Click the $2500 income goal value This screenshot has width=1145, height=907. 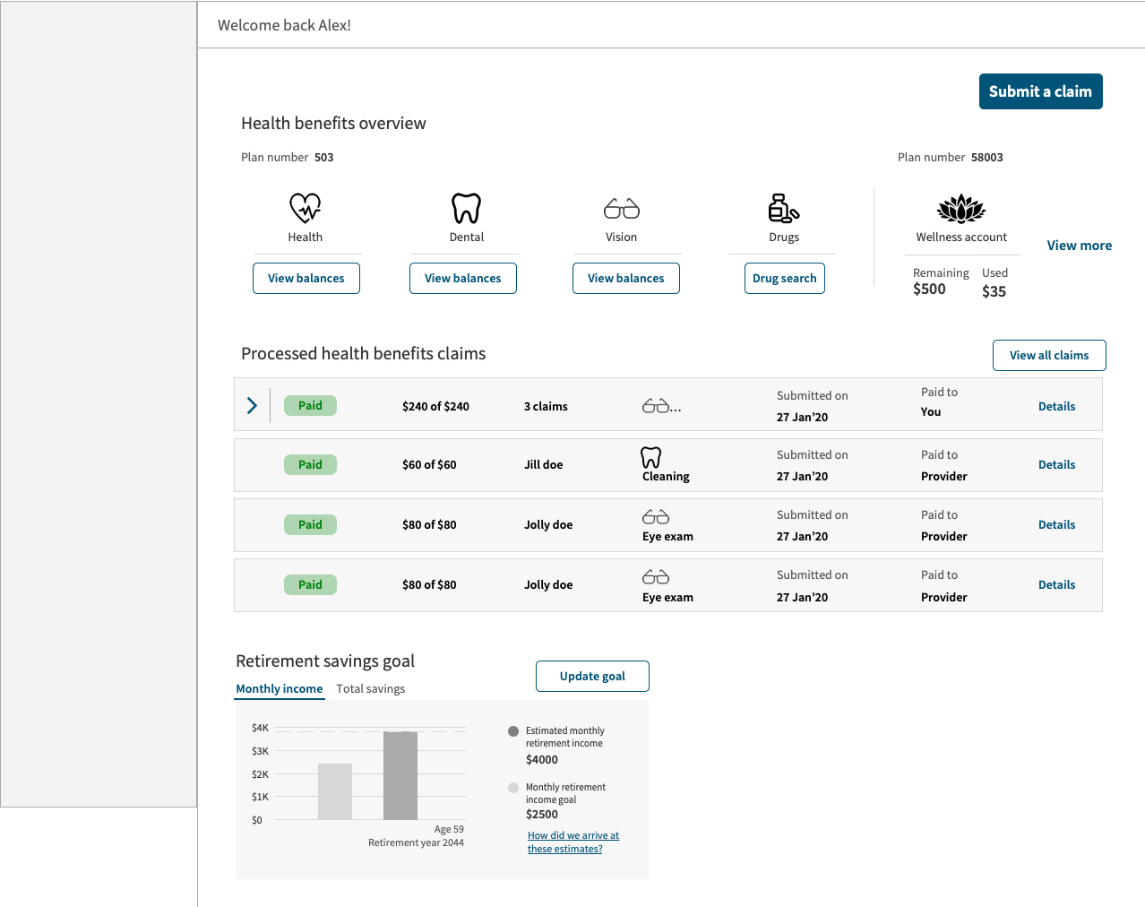click(x=542, y=815)
